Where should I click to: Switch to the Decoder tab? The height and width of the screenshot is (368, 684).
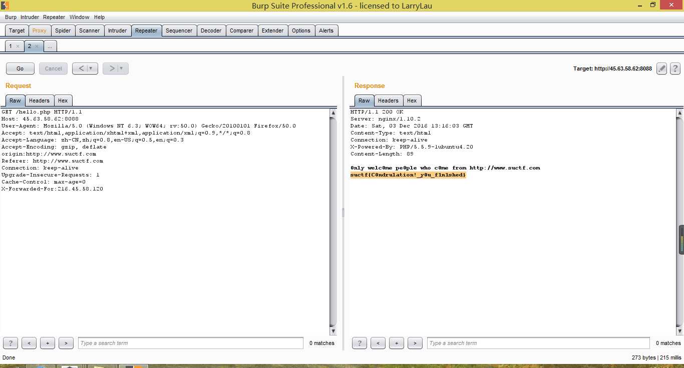(x=211, y=30)
